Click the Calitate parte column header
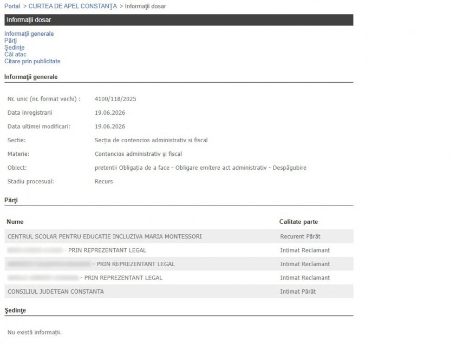The image size is (463, 344). coord(298,222)
